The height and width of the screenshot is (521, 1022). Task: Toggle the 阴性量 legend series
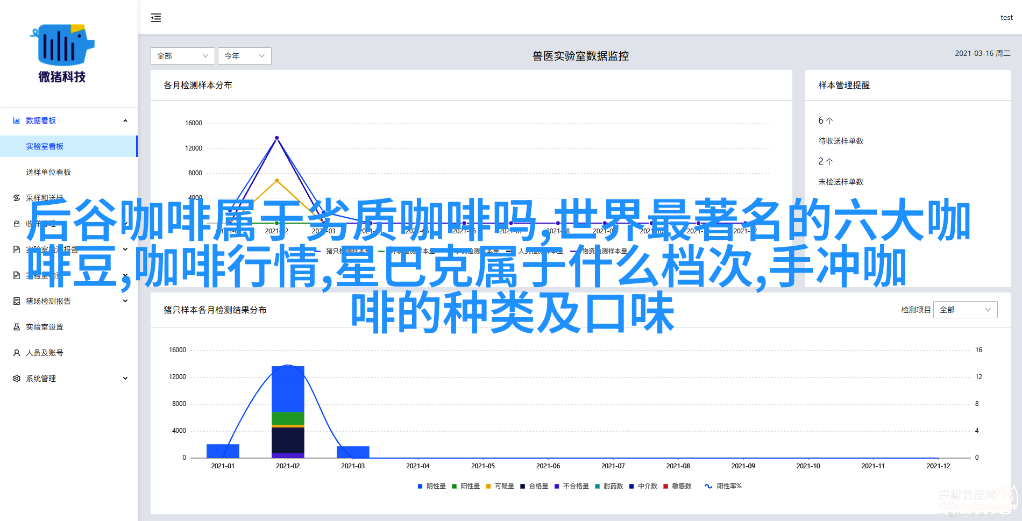pos(432,486)
